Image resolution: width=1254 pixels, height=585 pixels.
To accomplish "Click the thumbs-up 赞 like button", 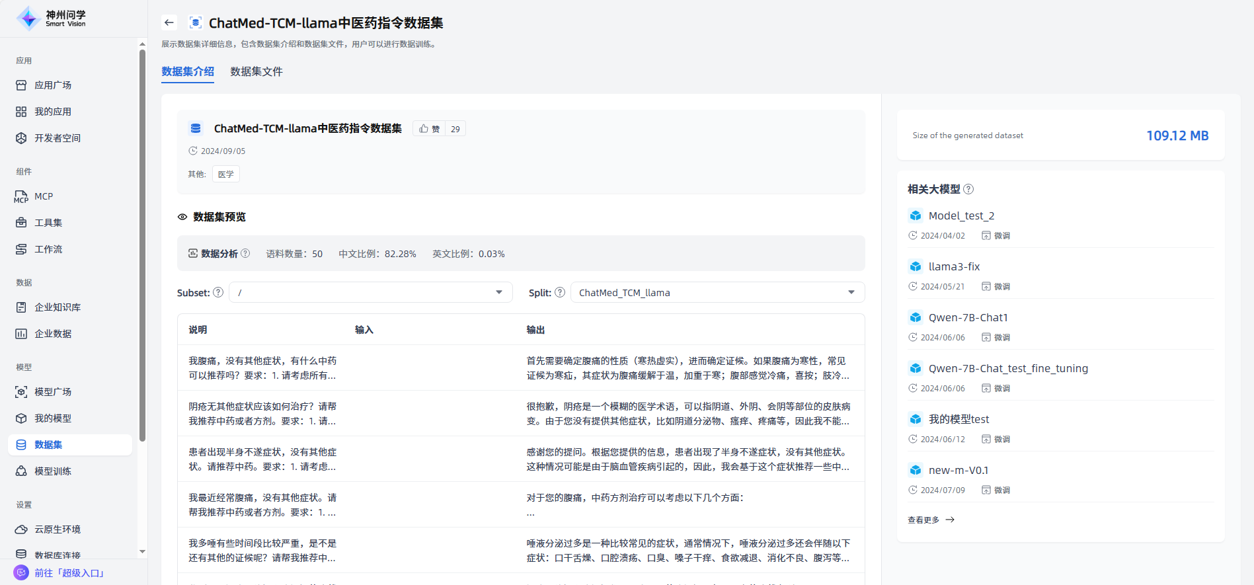I will click(429, 129).
